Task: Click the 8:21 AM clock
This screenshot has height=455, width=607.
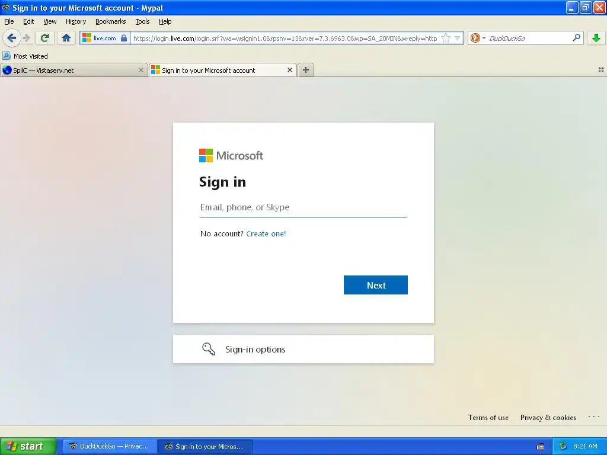Action: coord(585,446)
